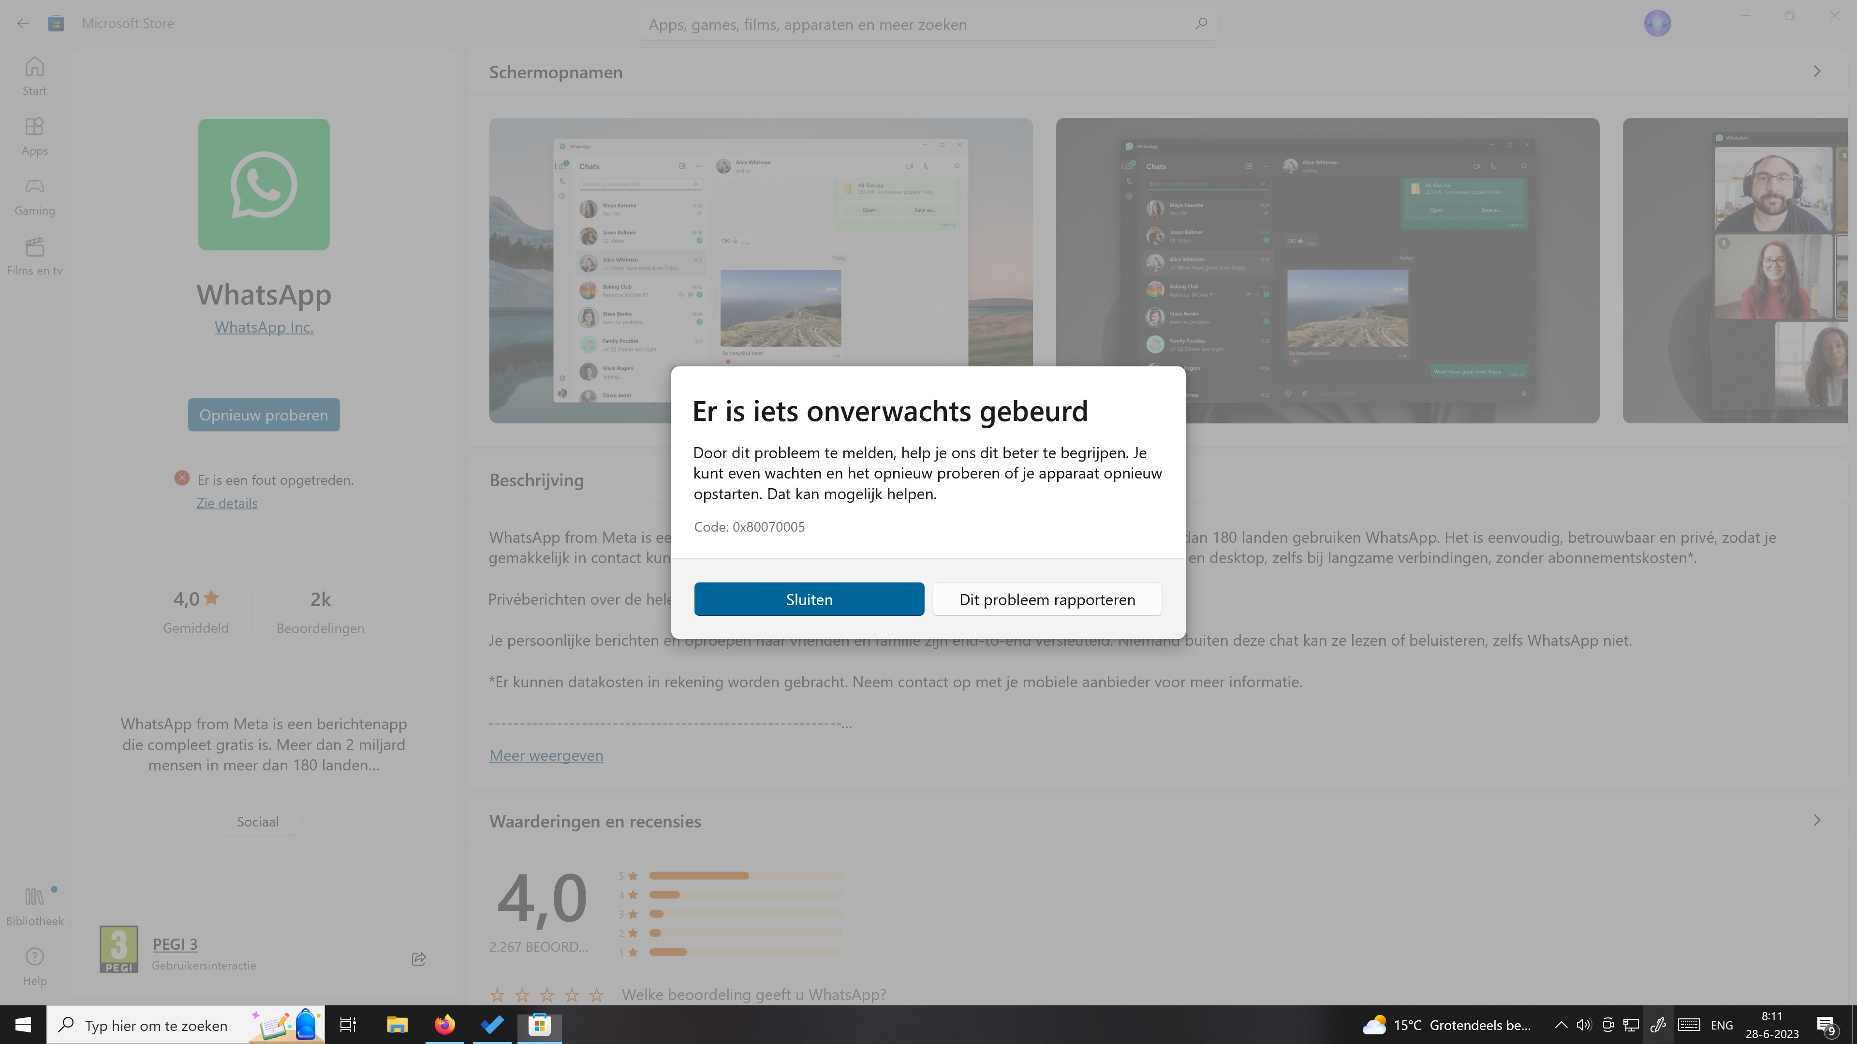The image size is (1857, 1044).
Task: Open Films en tv in the sidebar
Action: (x=34, y=256)
